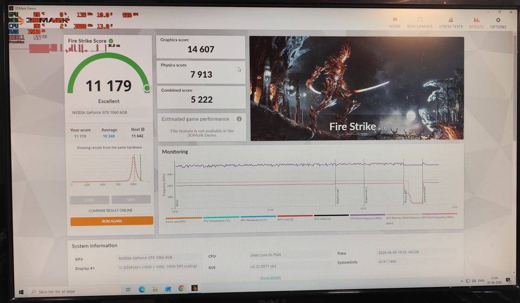Toggle the GPU Load (%) legend item
The image size is (520, 303).
pos(295,218)
